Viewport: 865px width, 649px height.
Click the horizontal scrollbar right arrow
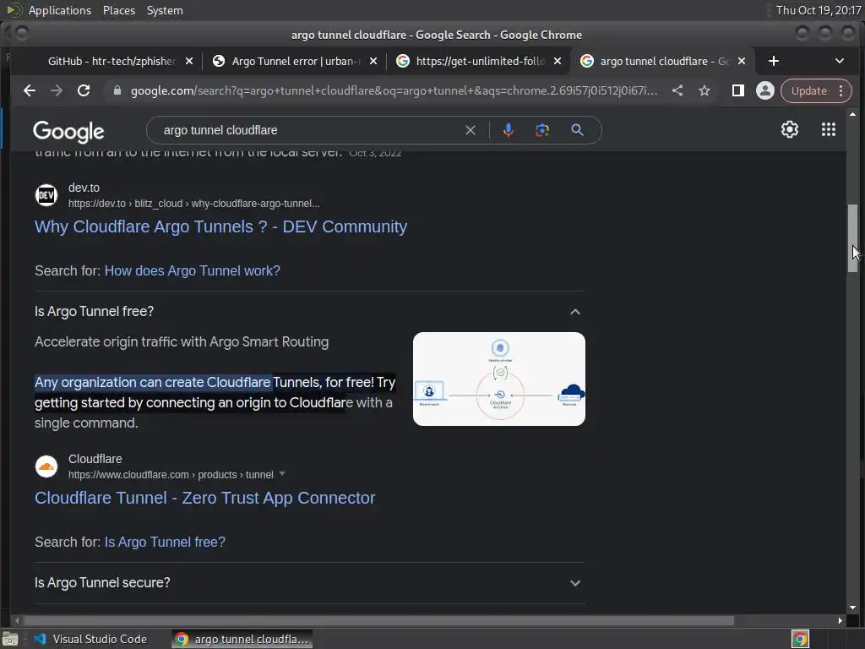pyautogui.click(x=840, y=620)
